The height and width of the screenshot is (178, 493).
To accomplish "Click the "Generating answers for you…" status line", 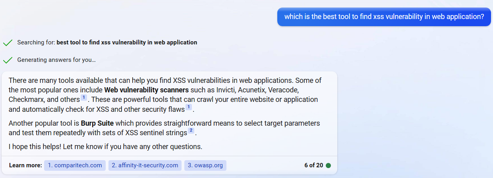I will (56, 60).
